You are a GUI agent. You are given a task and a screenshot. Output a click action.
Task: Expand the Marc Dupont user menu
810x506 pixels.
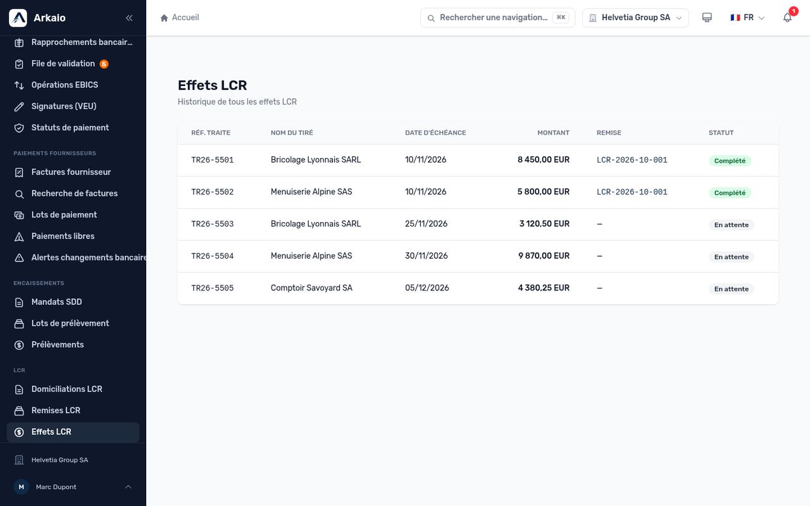coord(73,487)
